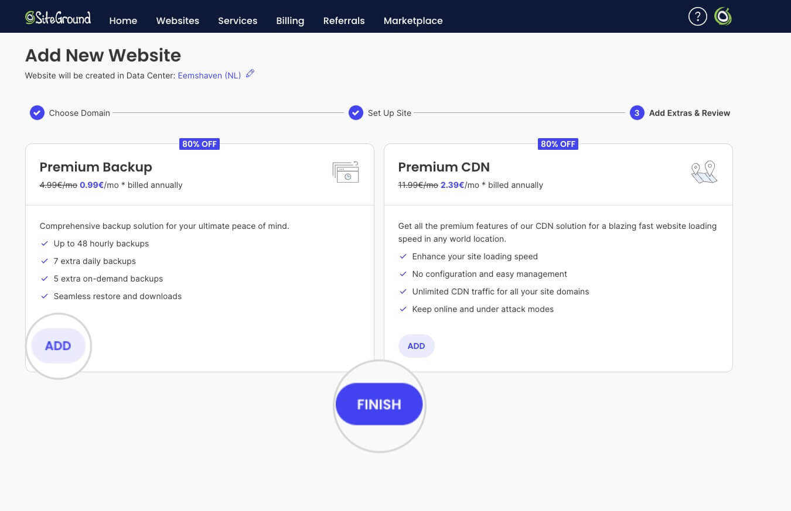Click the 0.99€ discounted price
The image size is (791, 511).
tap(91, 185)
